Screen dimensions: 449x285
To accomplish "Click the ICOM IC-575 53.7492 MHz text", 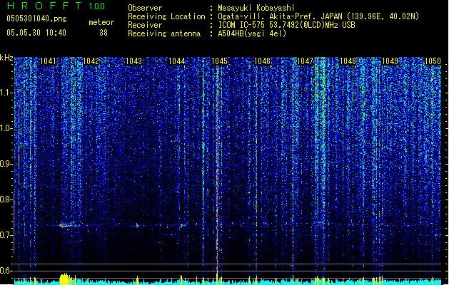I will [x=286, y=25].
